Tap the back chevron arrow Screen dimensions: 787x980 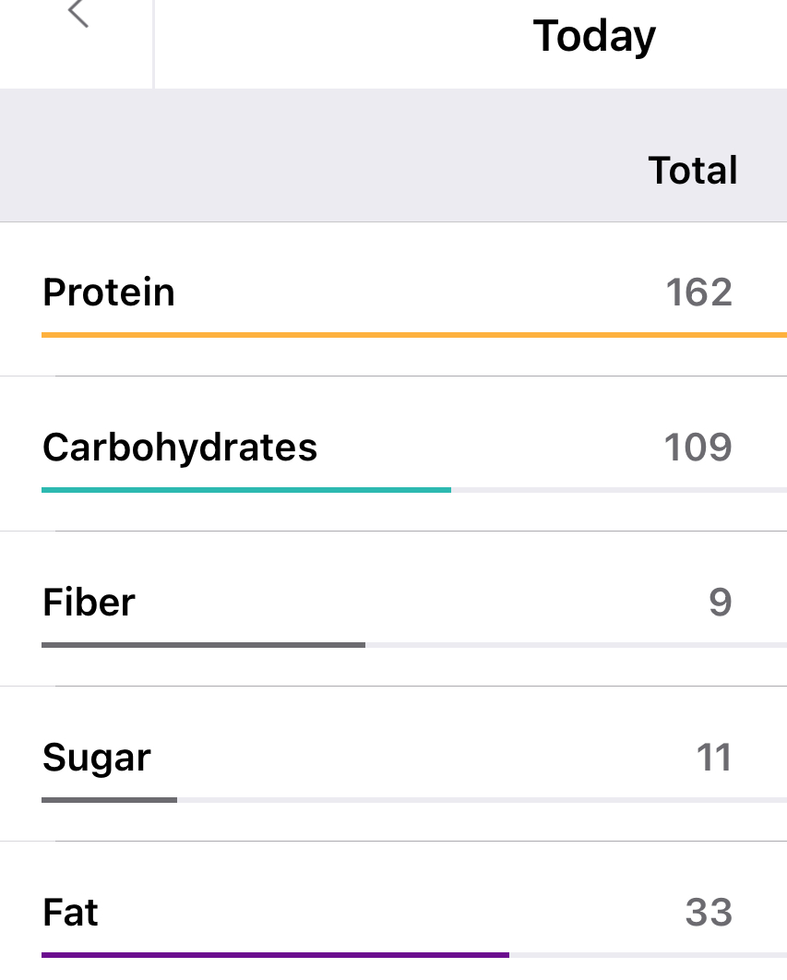78,15
